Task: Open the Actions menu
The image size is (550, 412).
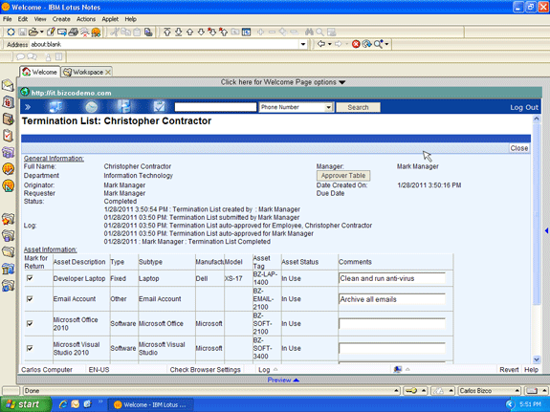Action: 86,19
